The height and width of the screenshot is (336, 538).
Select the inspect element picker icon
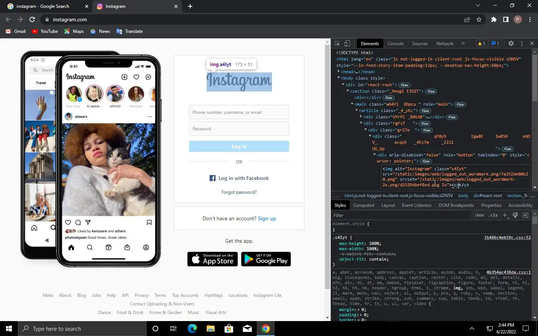tap(337, 43)
